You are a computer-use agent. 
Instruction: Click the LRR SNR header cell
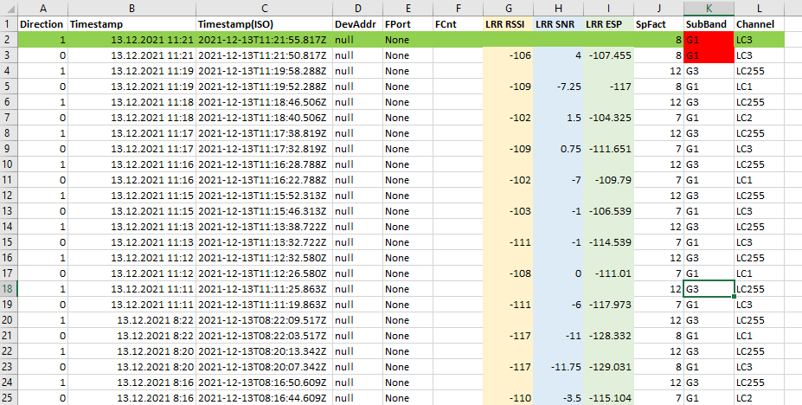click(x=558, y=24)
